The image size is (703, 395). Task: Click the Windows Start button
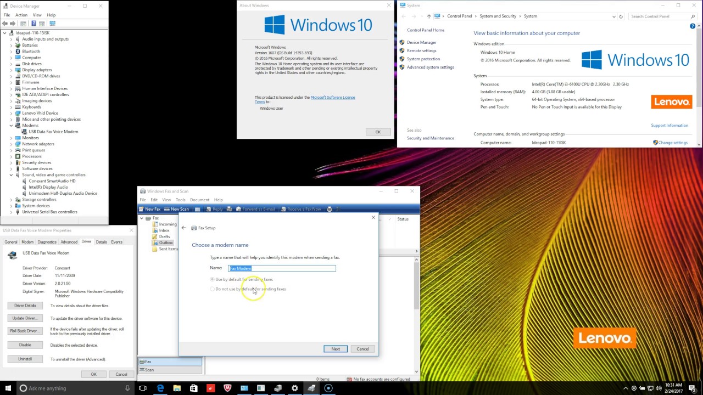[x=8, y=388]
